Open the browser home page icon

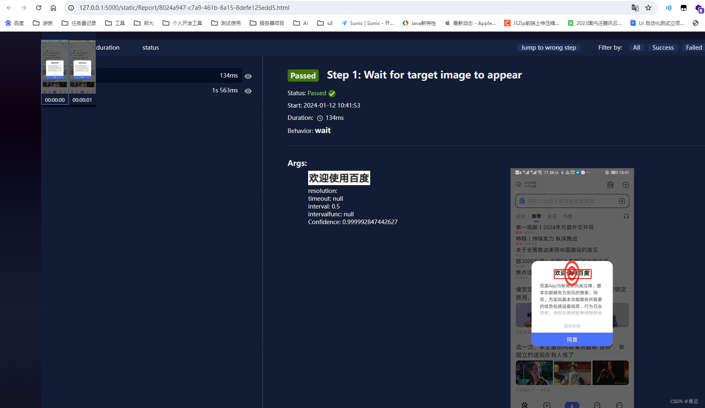(53, 8)
